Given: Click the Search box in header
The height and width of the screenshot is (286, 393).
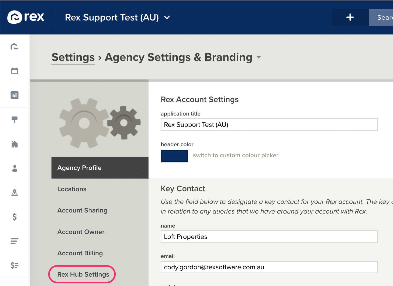Looking at the screenshot, I should 381,18.
